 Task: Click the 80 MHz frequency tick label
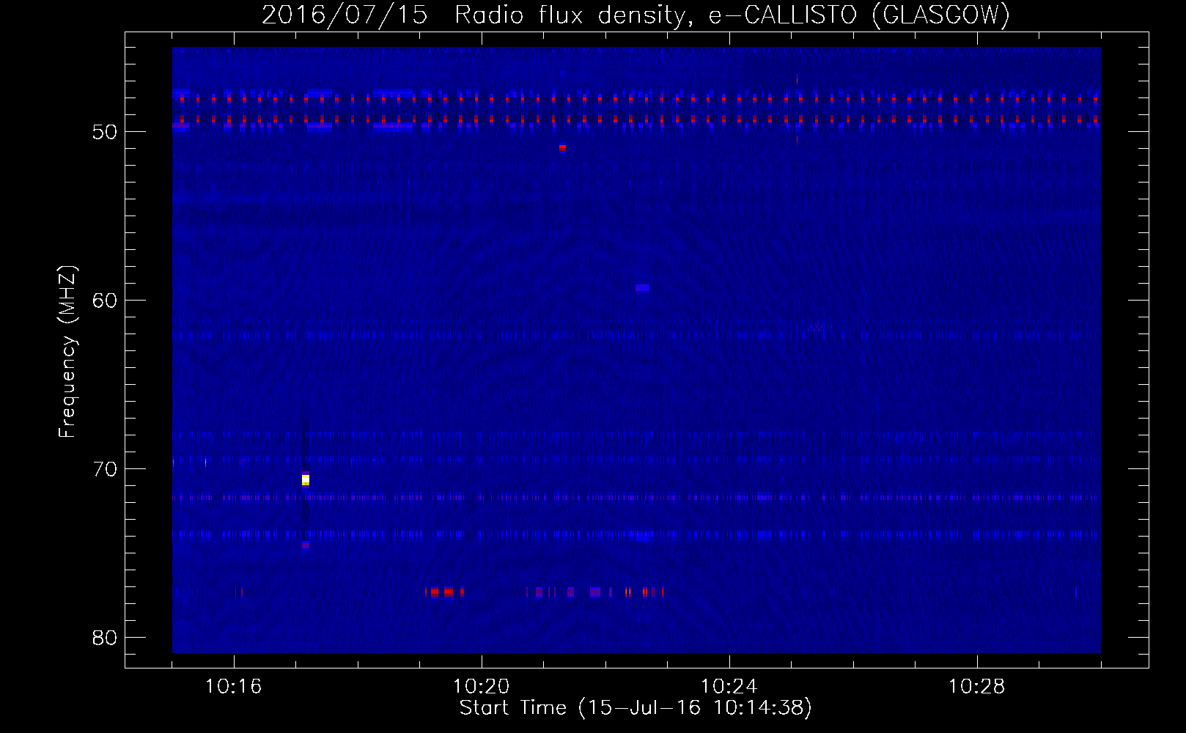[x=105, y=638]
